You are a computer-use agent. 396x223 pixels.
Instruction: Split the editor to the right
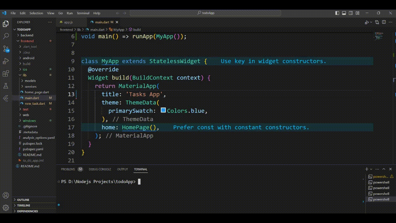[x=384, y=22]
